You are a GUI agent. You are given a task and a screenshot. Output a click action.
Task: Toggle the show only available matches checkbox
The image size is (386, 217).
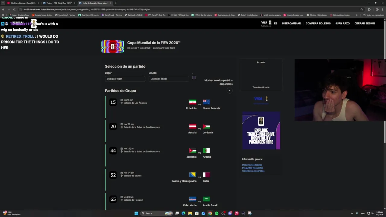[194, 77]
